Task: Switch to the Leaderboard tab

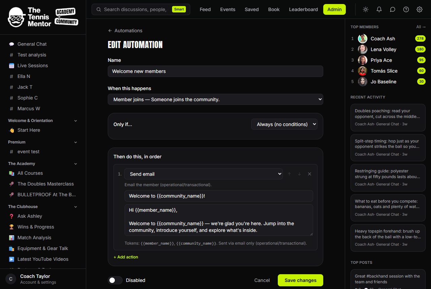Action: click(303, 9)
